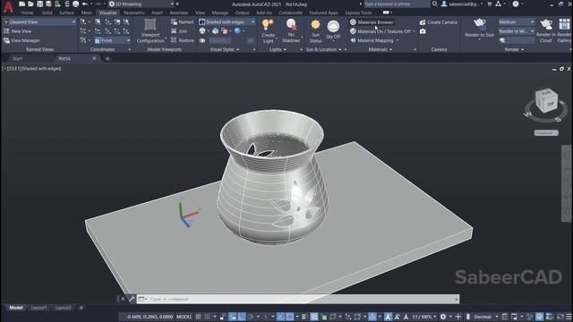
Task: Click the Save icon in quick access toolbar
Action: click(39, 4)
